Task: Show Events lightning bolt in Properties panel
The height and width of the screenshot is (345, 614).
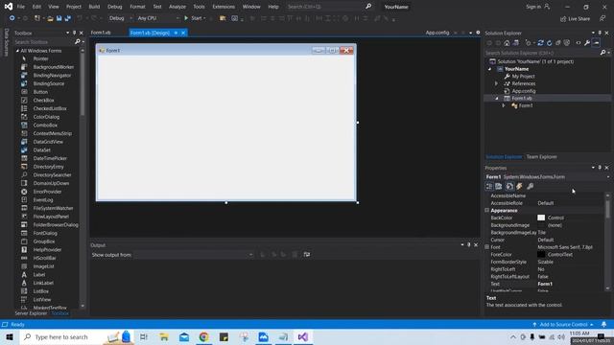Action: click(519, 186)
